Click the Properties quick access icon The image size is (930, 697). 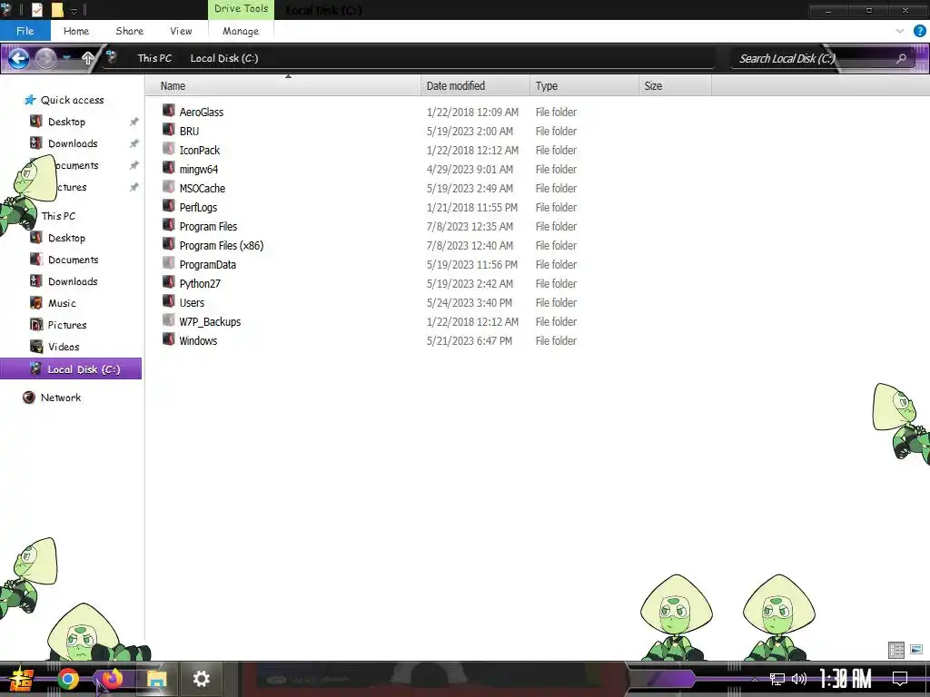[x=36, y=9]
